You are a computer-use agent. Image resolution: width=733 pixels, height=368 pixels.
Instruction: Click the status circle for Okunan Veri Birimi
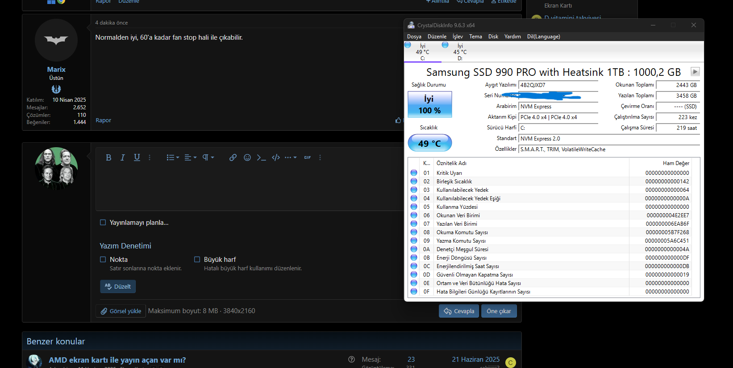click(414, 215)
